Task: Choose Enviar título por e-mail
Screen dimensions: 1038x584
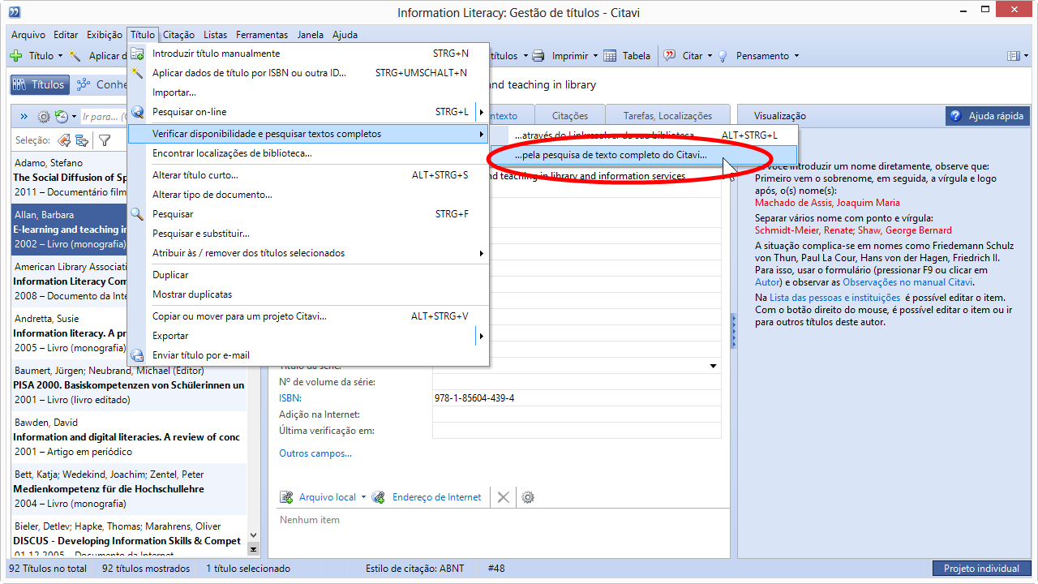Action: (308, 355)
